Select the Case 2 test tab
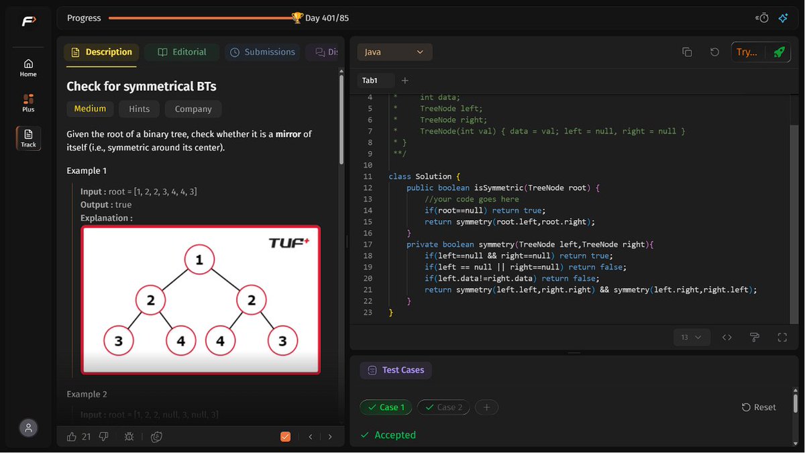Image resolution: width=805 pixels, height=453 pixels. [443, 407]
